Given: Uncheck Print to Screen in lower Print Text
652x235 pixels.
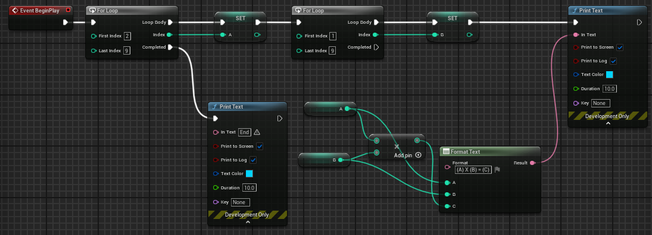Looking at the screenshot, I should tap(260, 147).
